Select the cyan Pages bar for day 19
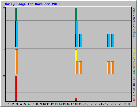This screenshot has width=137, height=107. [x=81, y=41]
